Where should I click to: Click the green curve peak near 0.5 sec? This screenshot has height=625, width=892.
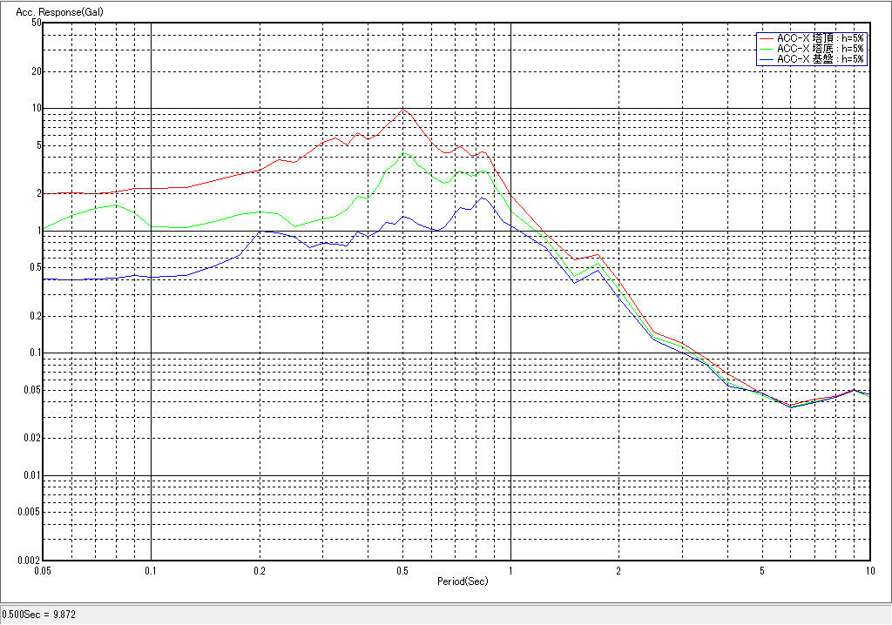pos(403,153)
